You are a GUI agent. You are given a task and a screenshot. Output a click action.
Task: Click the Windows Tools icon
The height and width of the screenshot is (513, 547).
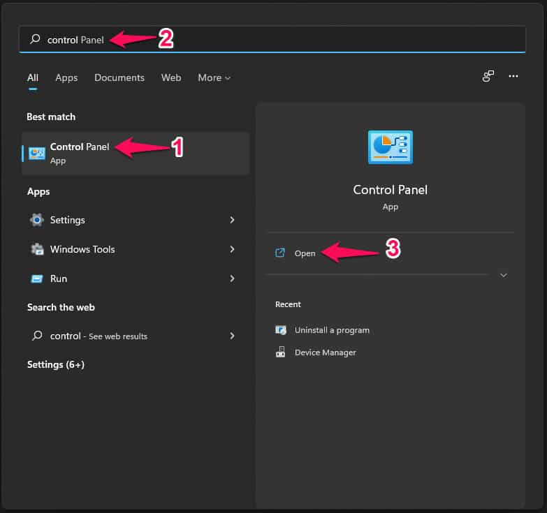pos(37,249)
